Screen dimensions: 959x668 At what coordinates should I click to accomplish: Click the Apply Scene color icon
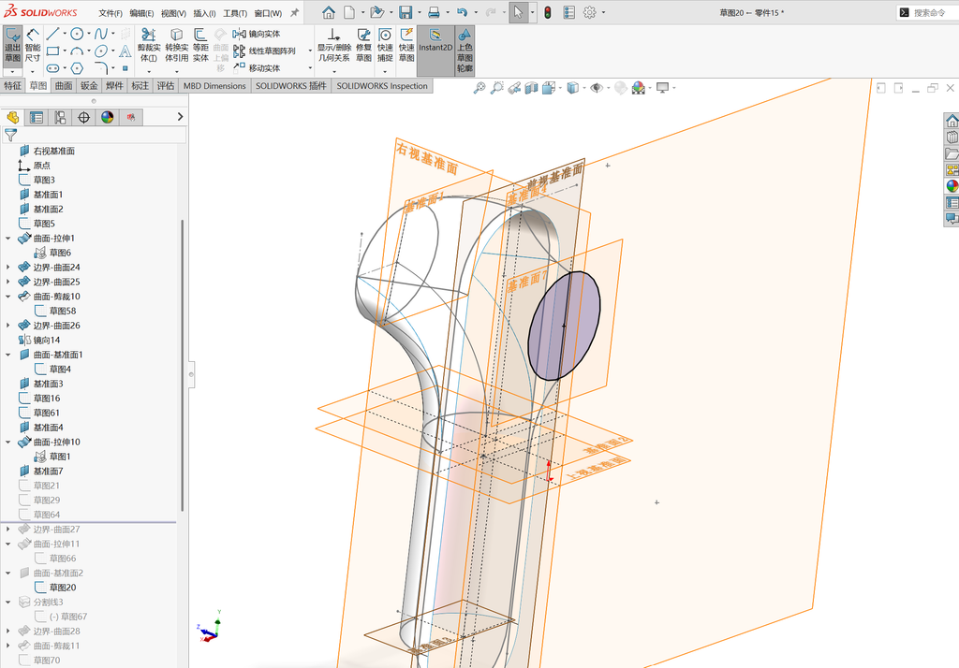(639, 88)
